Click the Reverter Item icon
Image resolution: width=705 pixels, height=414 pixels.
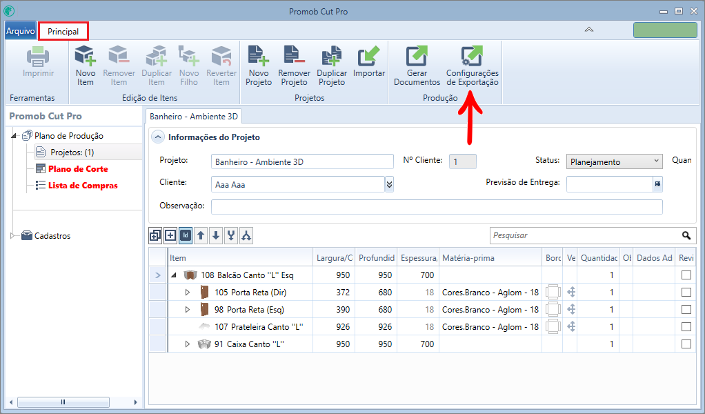pos(221,56)
